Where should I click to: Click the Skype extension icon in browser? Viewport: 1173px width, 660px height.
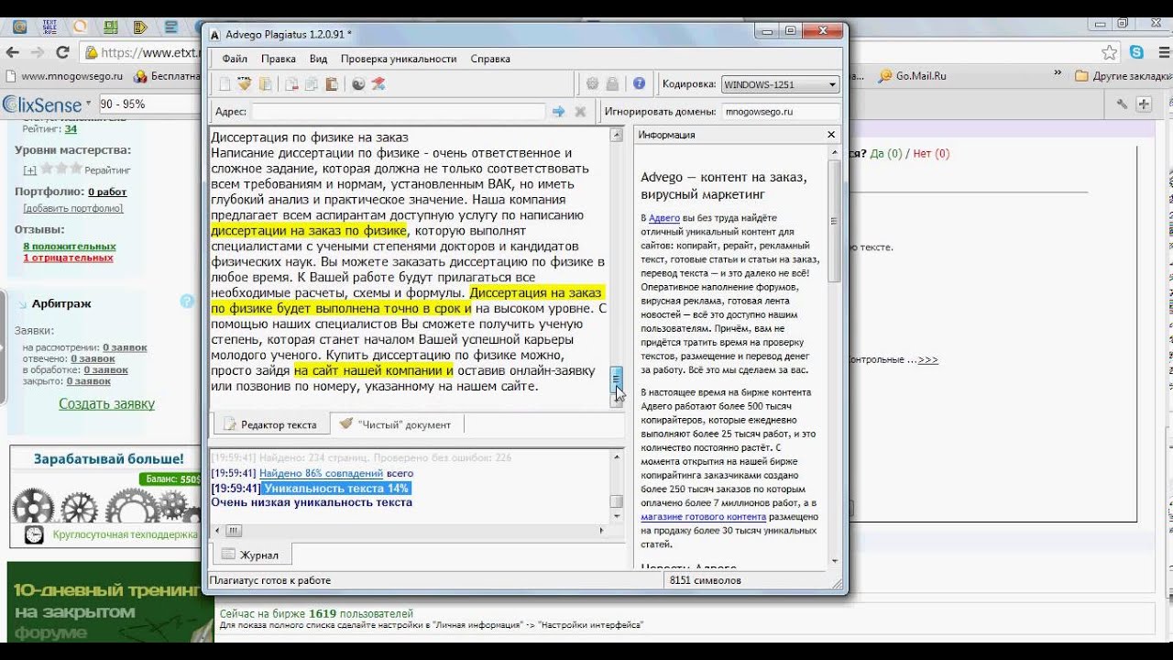click(x=1136, y=52)
